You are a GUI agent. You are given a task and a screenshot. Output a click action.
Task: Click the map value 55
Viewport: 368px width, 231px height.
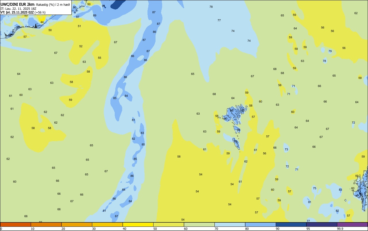pos(99,58)
